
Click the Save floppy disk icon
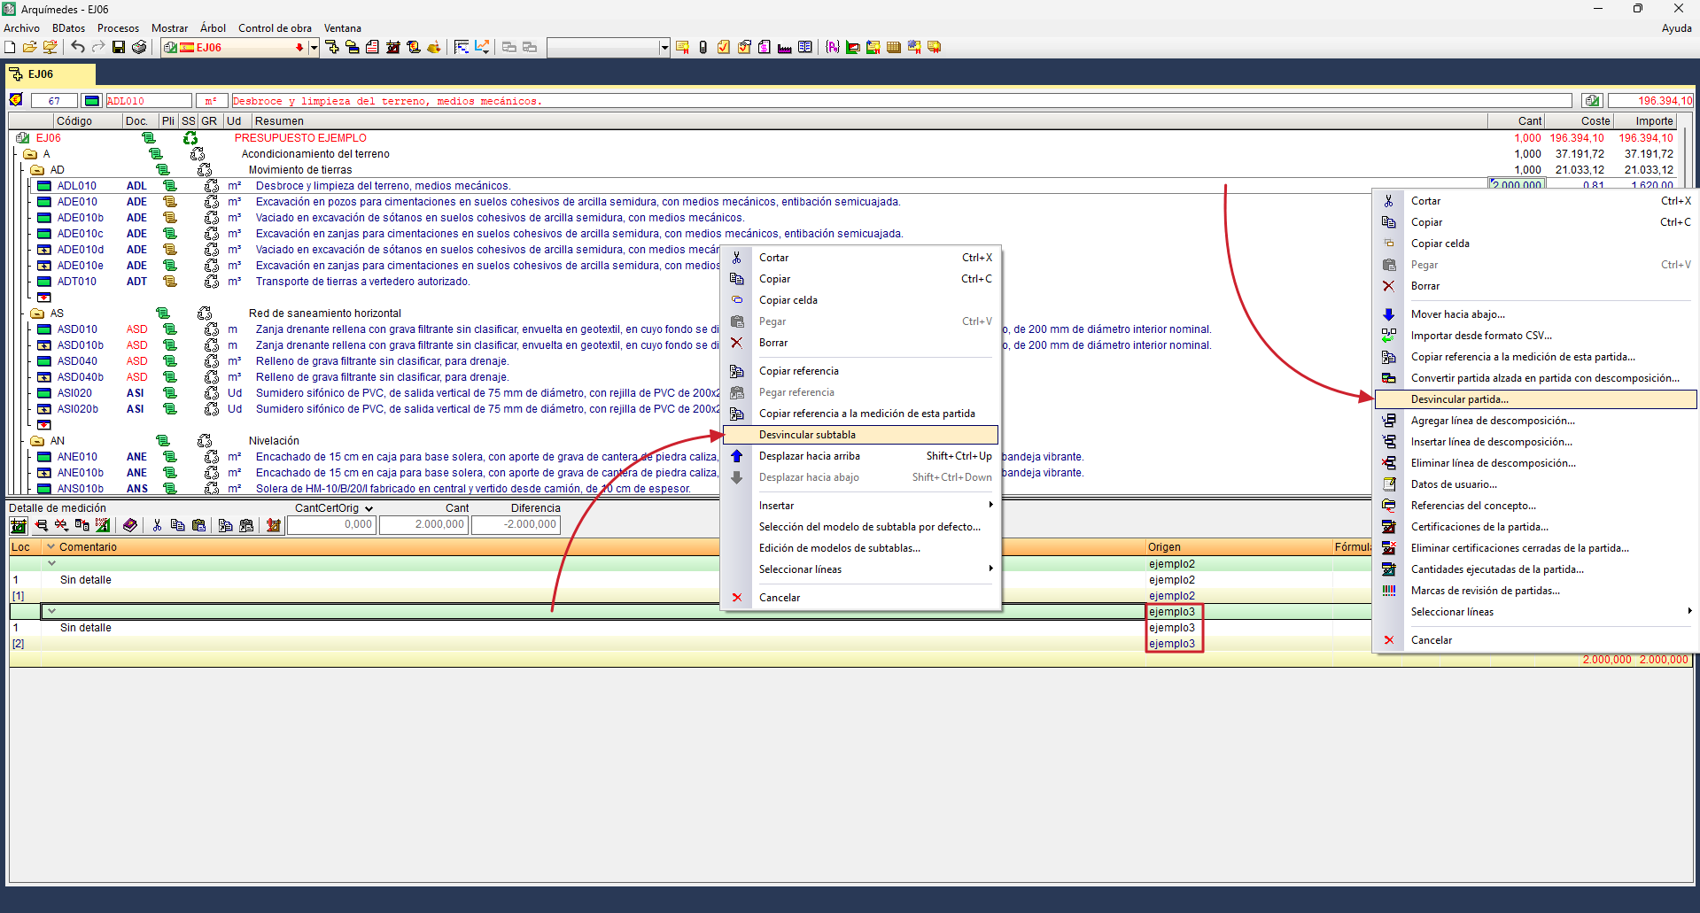tap(119, 47)
